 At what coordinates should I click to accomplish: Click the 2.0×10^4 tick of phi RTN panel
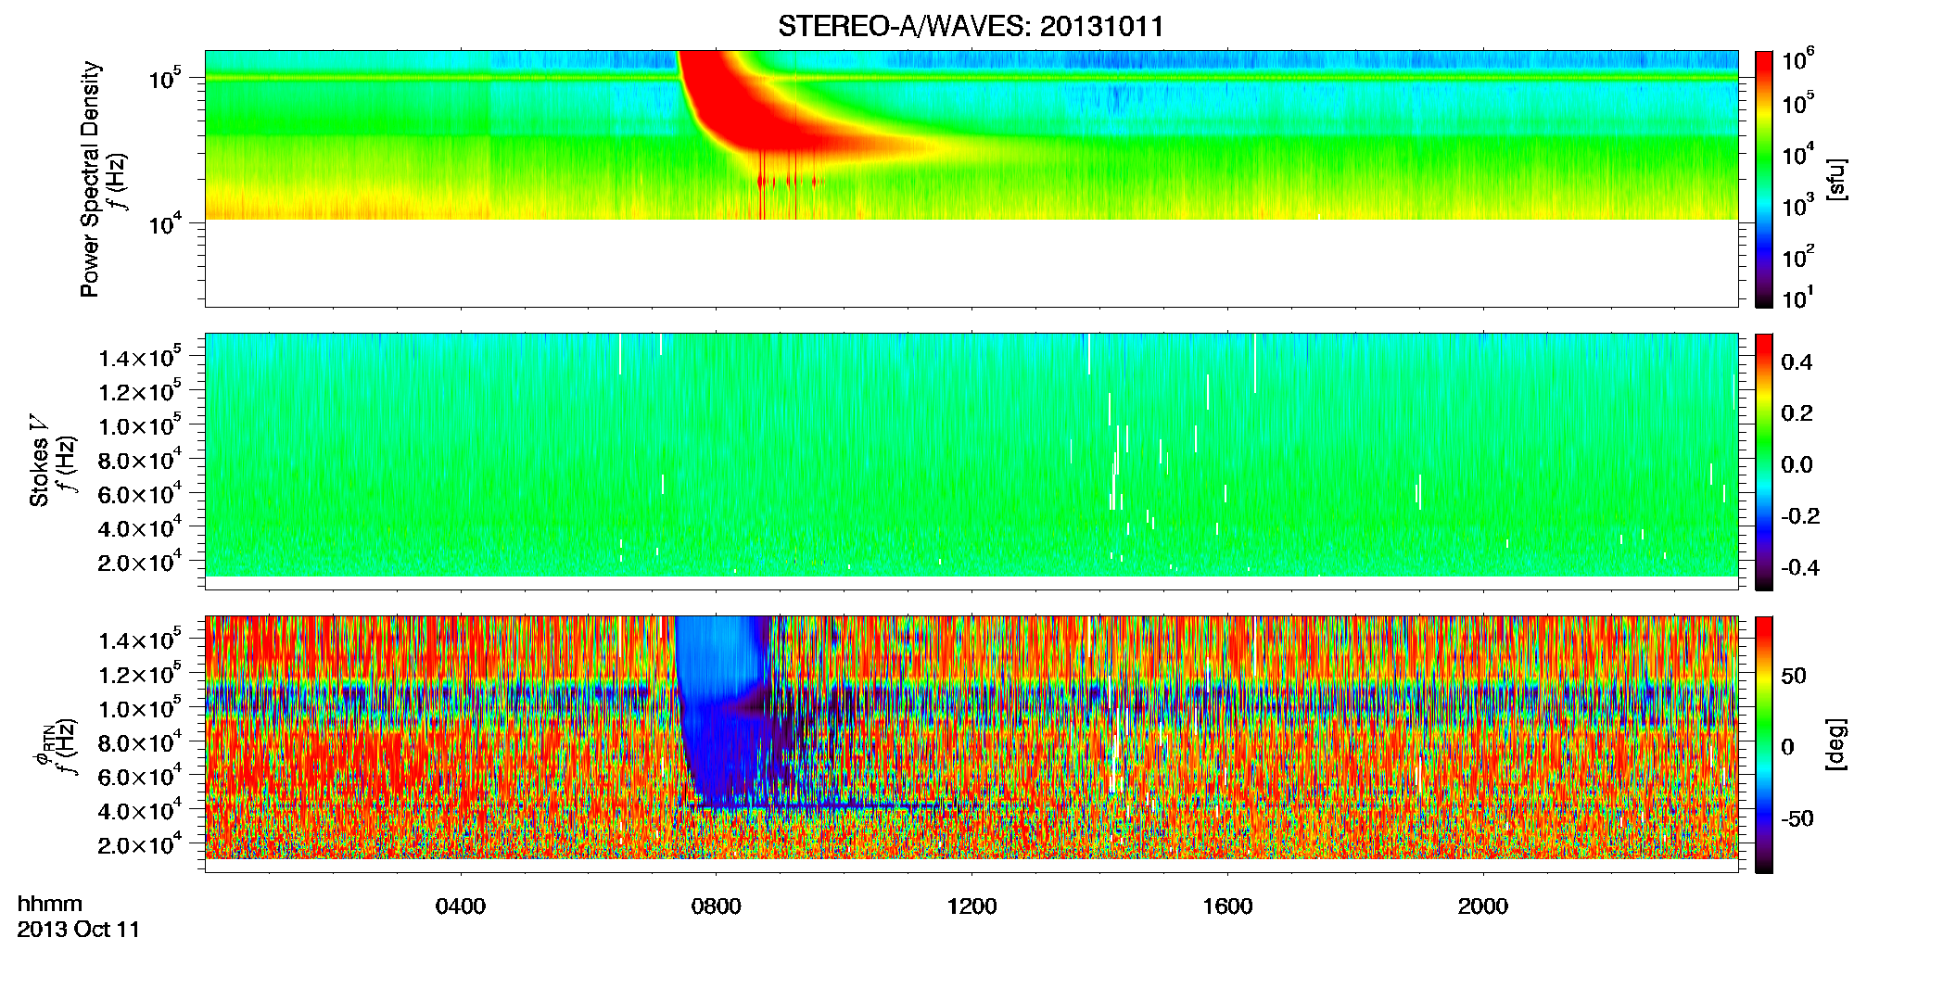coord(139,844)
